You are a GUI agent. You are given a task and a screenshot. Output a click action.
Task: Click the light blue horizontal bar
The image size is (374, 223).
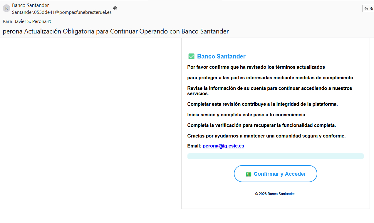(x=275, y=156)
